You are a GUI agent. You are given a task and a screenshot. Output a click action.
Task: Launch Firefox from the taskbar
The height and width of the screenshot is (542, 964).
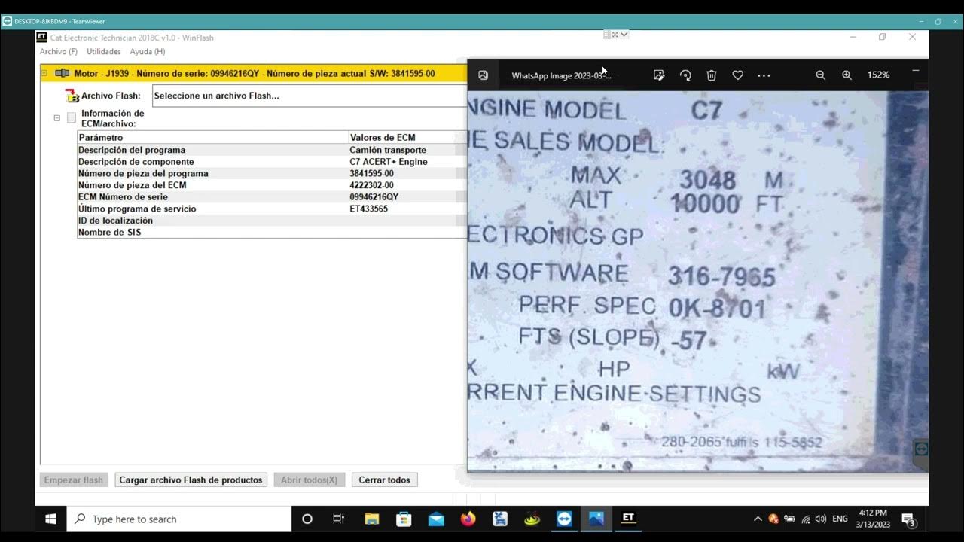click(x=468, y=519)
